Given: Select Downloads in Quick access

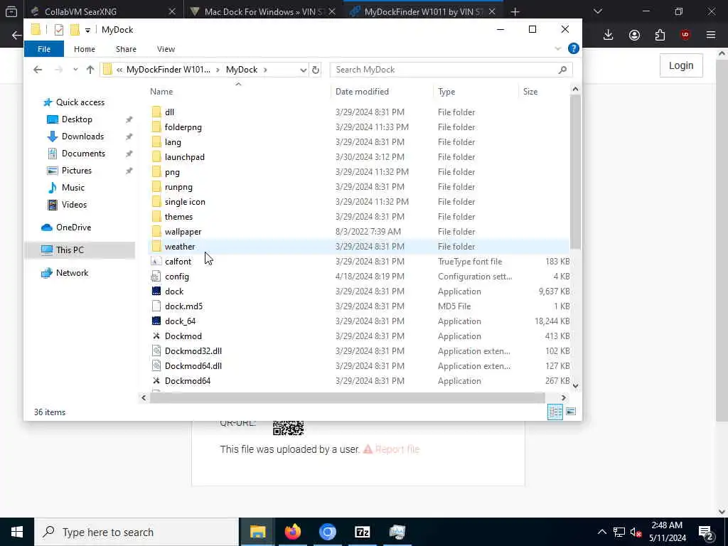Looking at the screenshot, I should click(x=82, y=136).
